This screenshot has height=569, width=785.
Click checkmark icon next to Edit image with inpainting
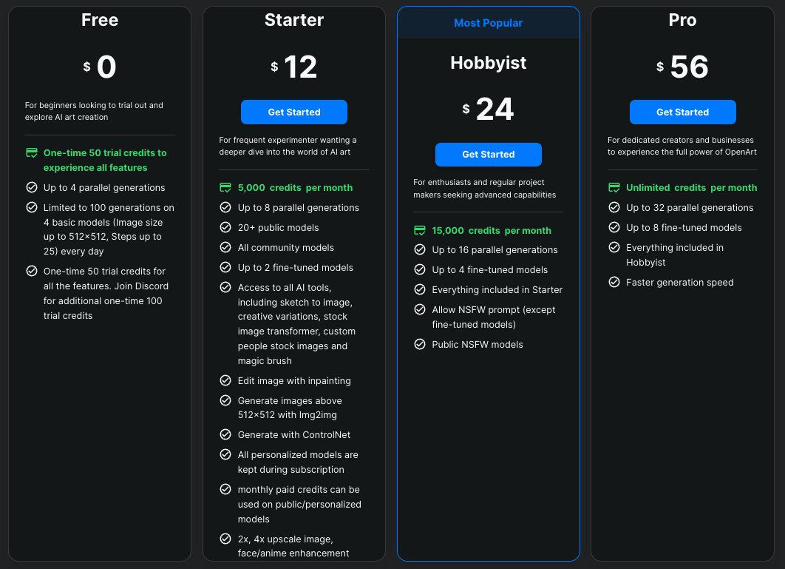pyautogui.click(x=225, y=380)
